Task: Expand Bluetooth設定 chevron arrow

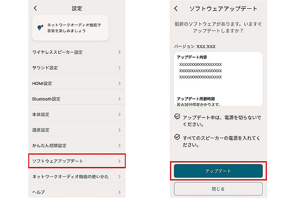Action: pyautogui.click(x=119, y=99)
